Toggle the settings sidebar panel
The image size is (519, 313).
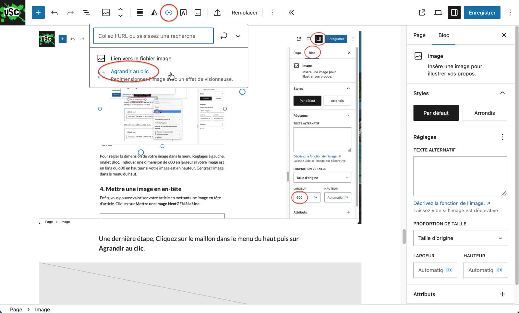pyautogui.click(x=454, y=13)
